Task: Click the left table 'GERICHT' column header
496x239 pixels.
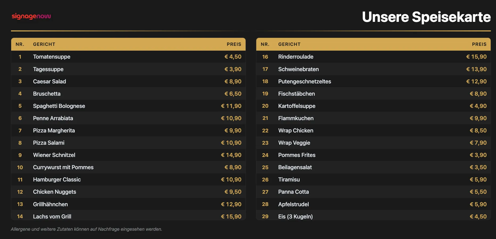Action: pos(44,44)
